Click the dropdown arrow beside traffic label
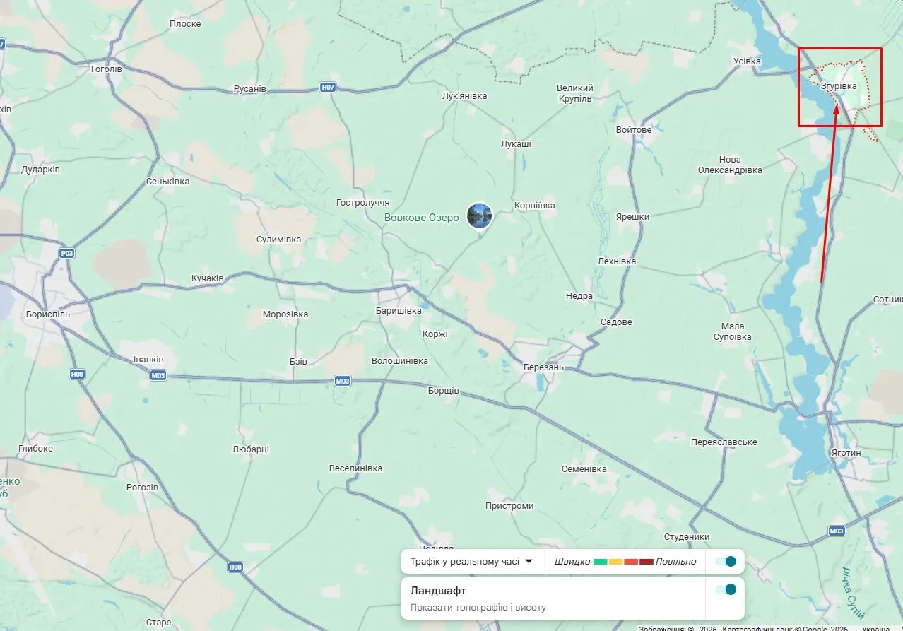The width and height of the screenshot is (903, 631). tap(529, 562)
